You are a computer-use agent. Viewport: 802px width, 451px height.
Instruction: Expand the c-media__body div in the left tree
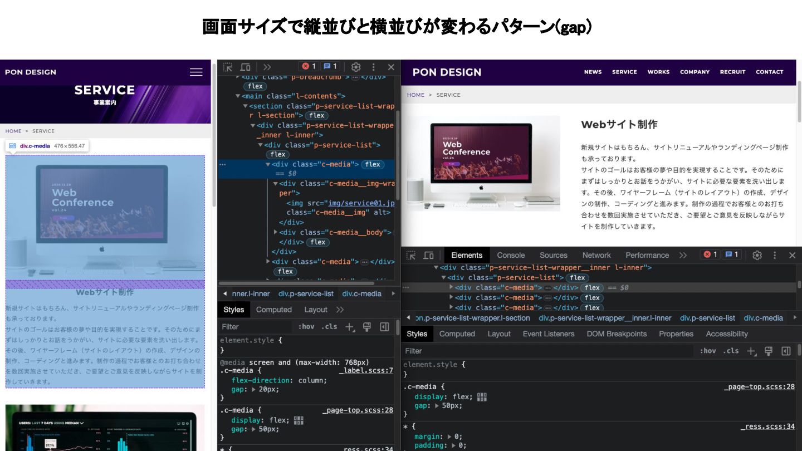pyautogui.click(x=275, y=232)
